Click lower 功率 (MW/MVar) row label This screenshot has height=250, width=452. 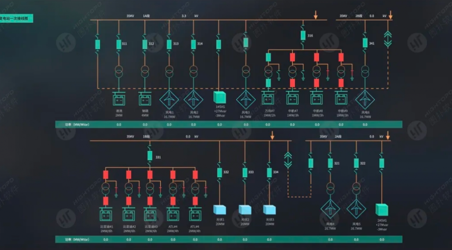(77, 239)
